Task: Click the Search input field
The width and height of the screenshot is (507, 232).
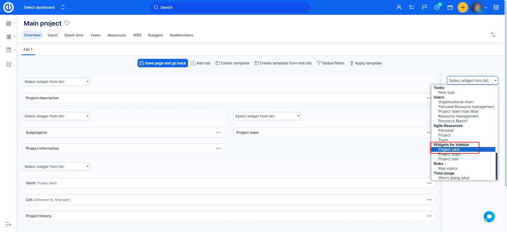Action: (x=230, y=7)
